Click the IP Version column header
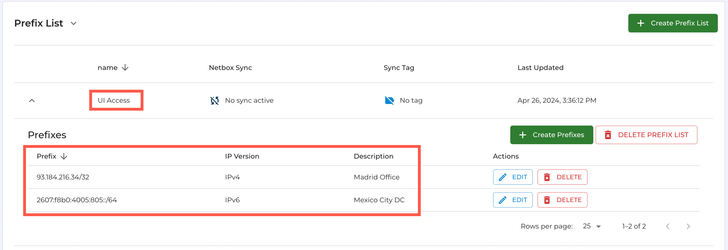728x250 pixels. [242, 157]
